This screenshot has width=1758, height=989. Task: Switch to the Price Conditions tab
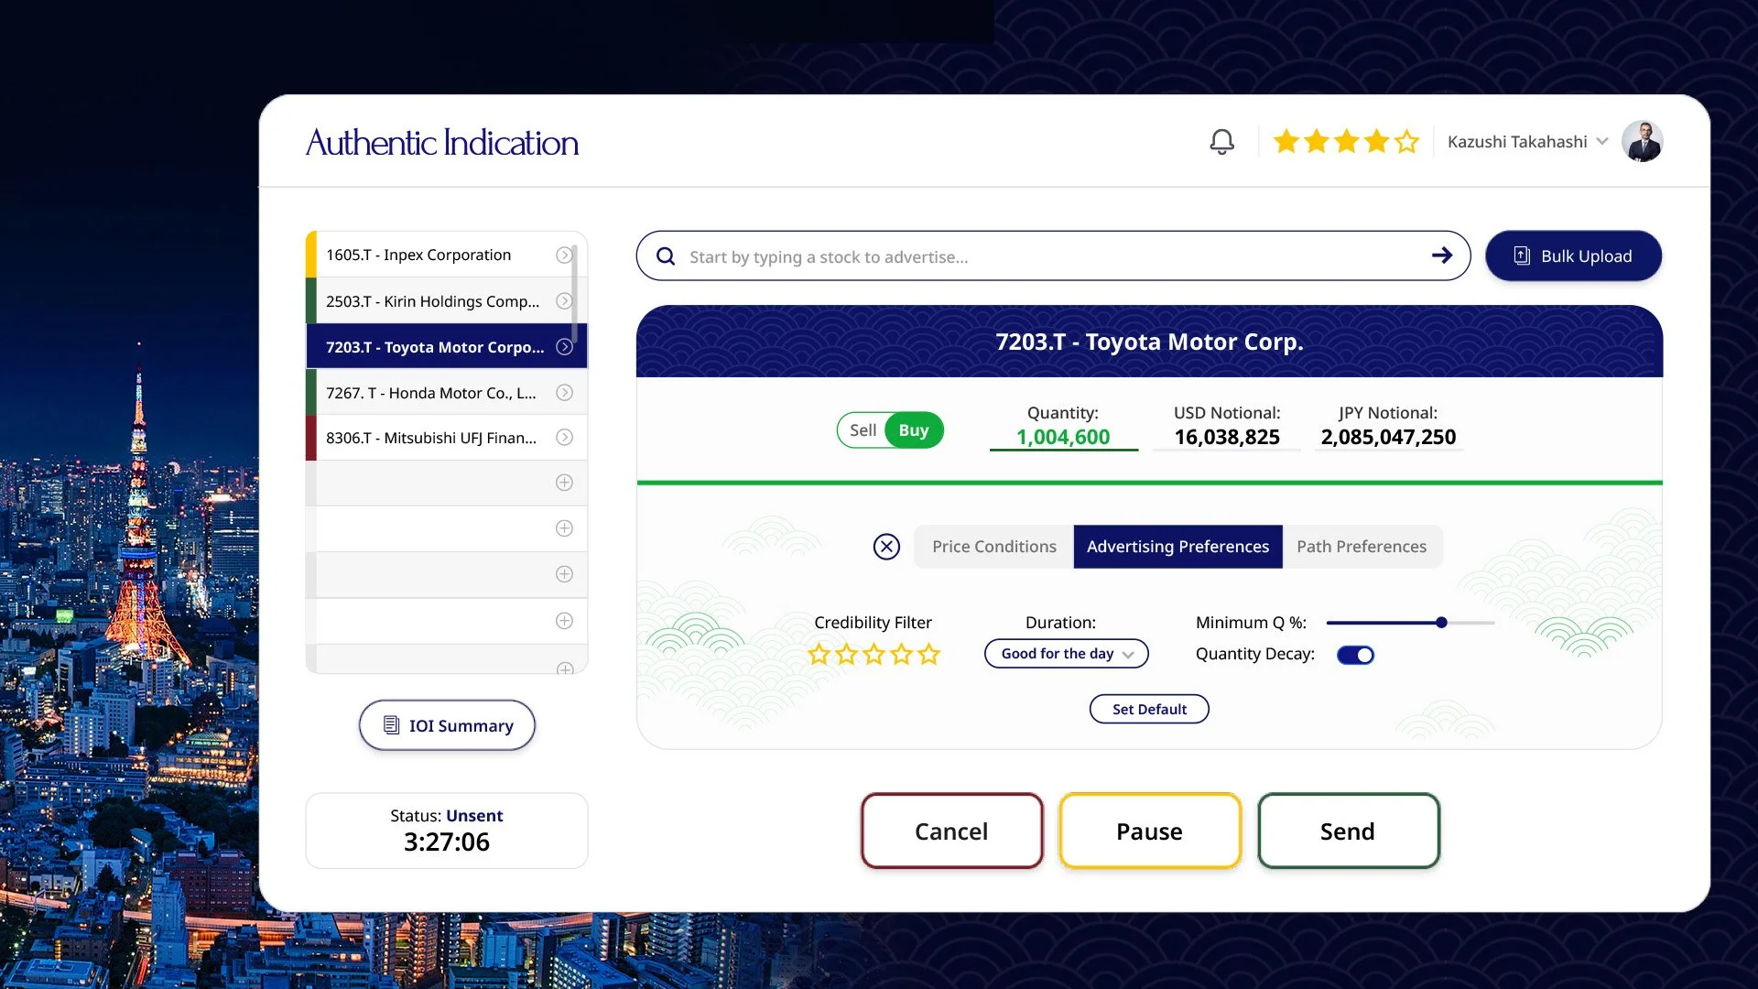(993, 547)
